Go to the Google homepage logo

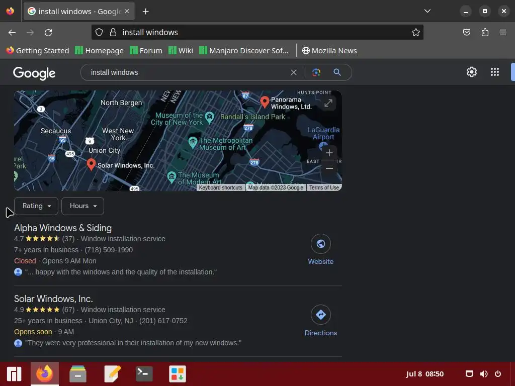tap(34, 73)
